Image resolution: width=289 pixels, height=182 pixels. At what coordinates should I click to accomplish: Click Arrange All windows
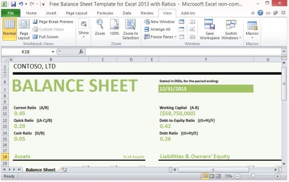coord(157,29)
